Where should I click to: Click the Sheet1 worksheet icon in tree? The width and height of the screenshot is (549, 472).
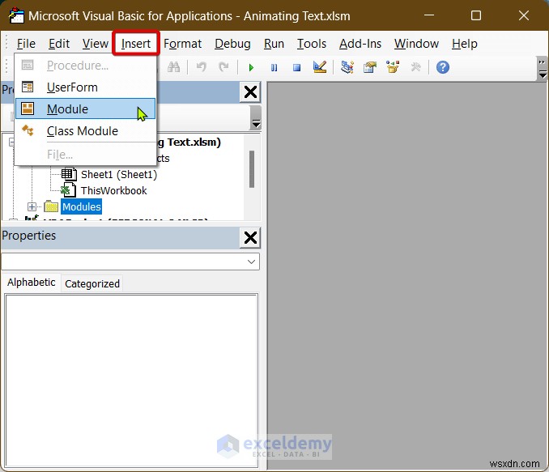point(69,174)
